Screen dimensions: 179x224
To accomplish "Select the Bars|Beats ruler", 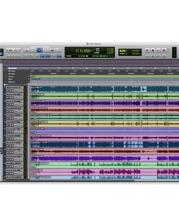I will [12, 68].
